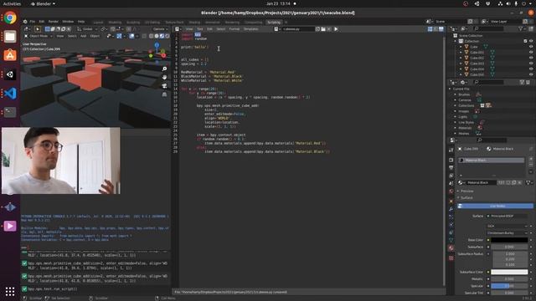Open the Files app in the dock
Viewport: 536px width, 301px height.
tap(10, 37)
